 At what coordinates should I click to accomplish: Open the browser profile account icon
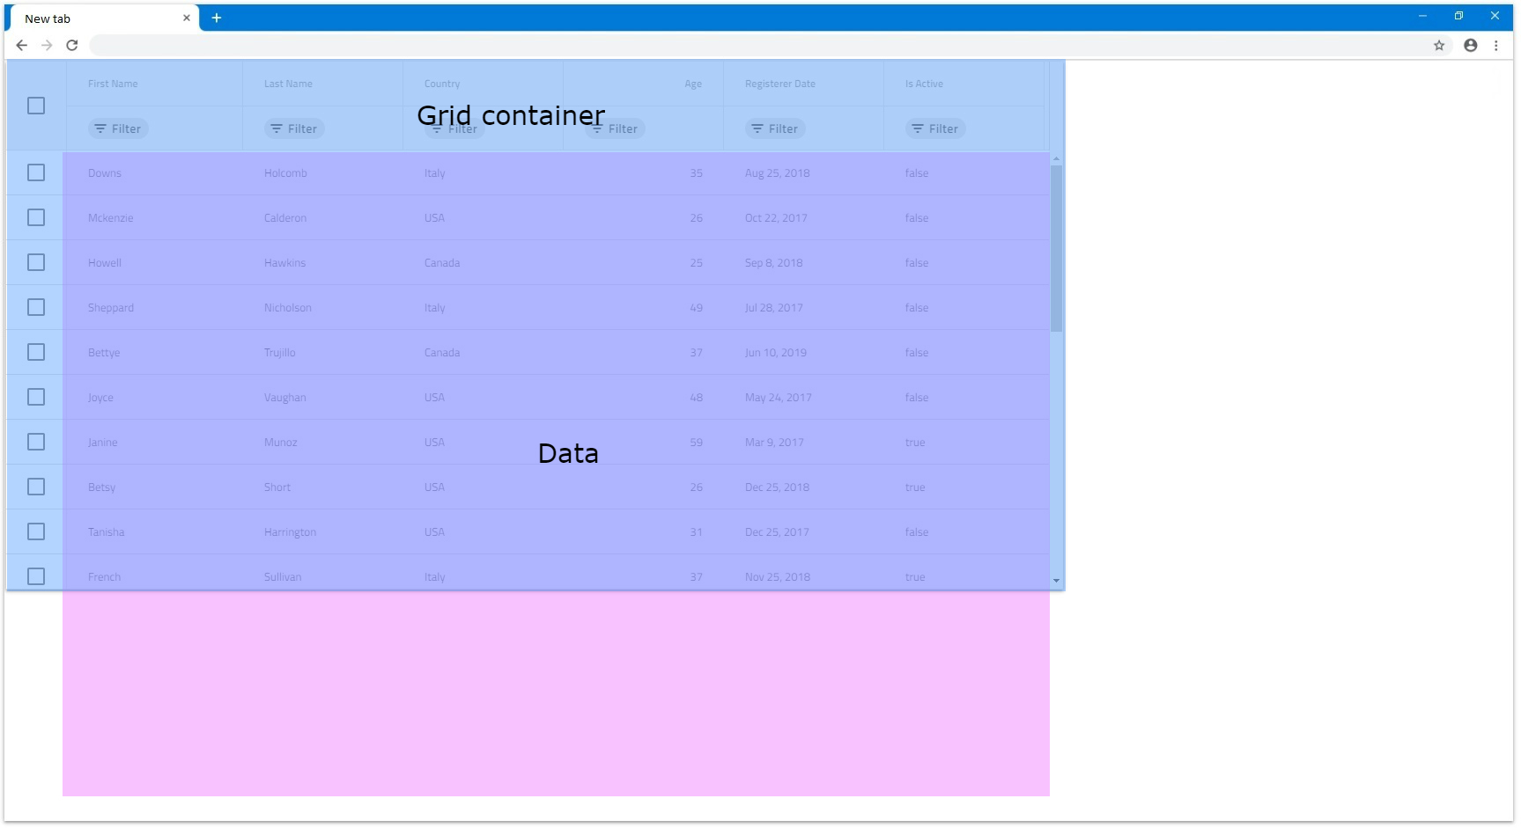pos(1470,46)
